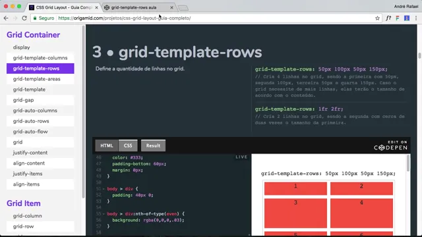Reload the page with refresh icon

(x=24, y=18)
